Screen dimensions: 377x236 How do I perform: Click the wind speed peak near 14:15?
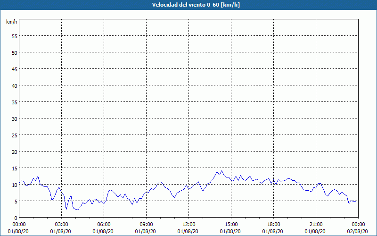click(221, 171)
